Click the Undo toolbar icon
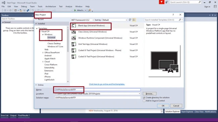Viewport: 218px width, 122px height. 33,10
